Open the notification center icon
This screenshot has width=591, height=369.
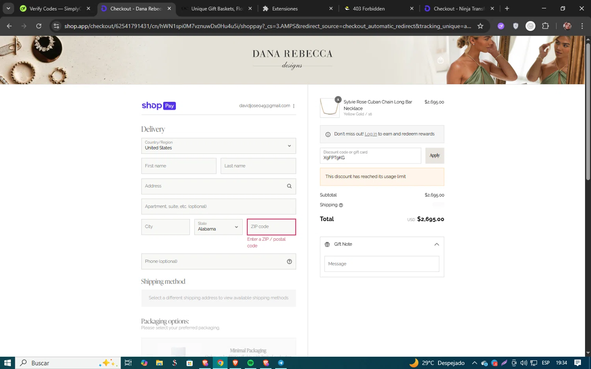click(578, 363)
